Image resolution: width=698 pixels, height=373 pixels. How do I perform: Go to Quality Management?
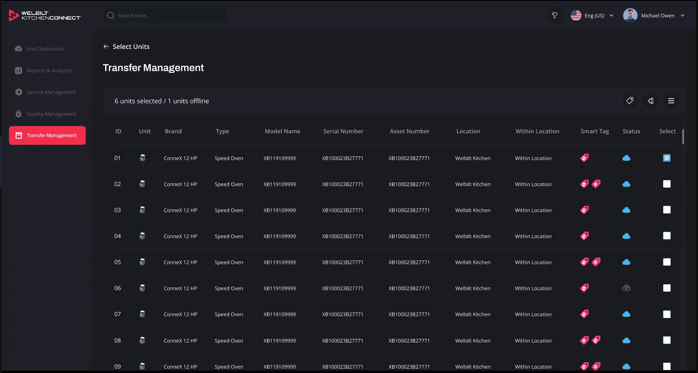(x=51, y=114)
